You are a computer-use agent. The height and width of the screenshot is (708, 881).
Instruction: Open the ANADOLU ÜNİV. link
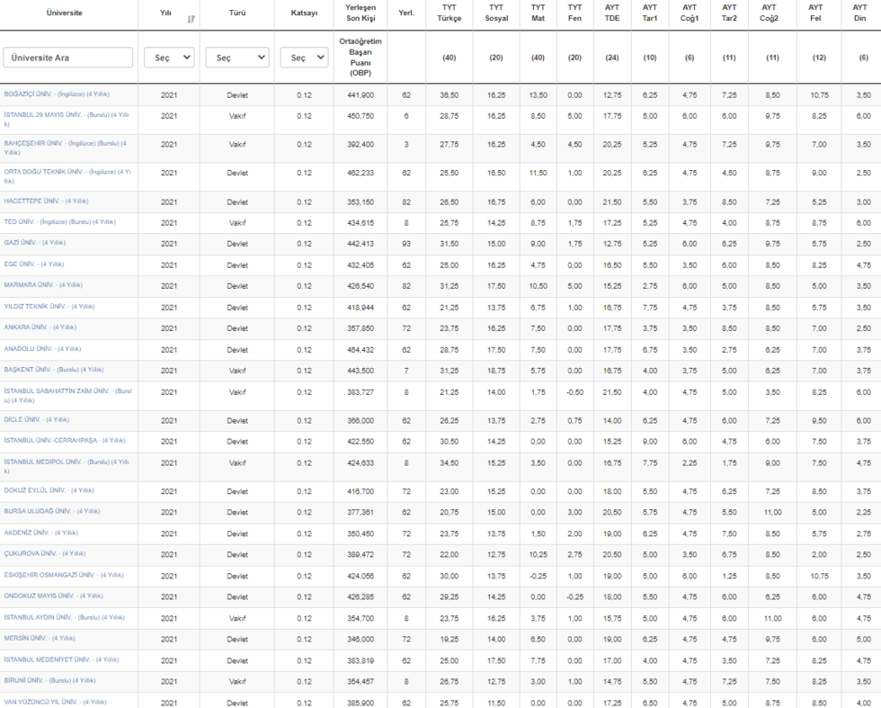(42, 349)
